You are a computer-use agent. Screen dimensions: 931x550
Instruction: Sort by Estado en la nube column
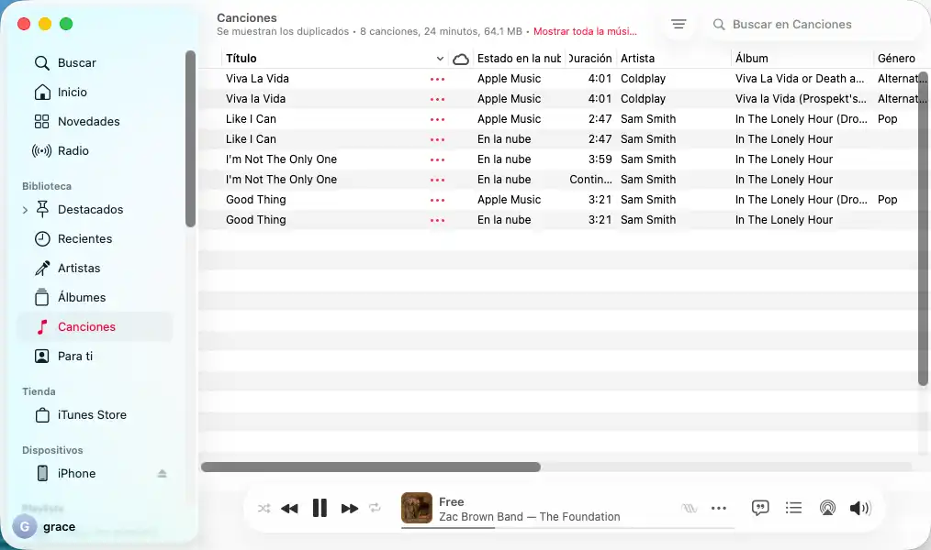tap(519, 59)
